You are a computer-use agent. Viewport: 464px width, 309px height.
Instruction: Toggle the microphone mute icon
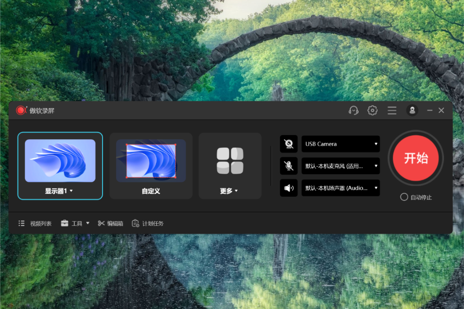[x=289, y=166]
